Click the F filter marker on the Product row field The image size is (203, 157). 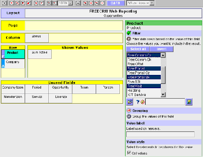[3, 54]
